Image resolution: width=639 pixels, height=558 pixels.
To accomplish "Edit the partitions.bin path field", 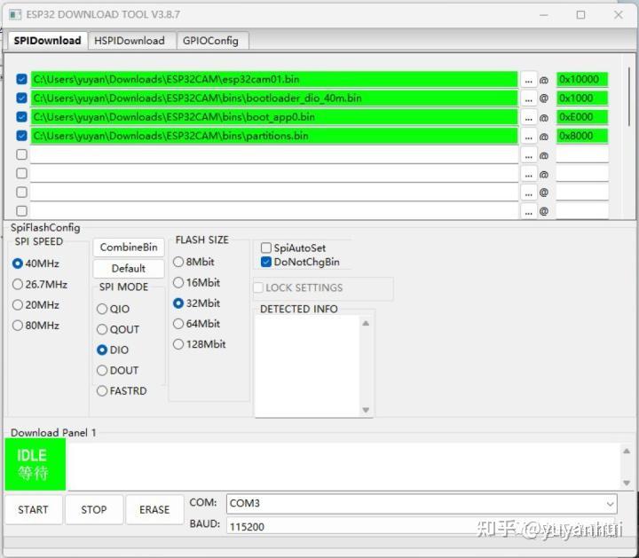I will click(274, 136).
